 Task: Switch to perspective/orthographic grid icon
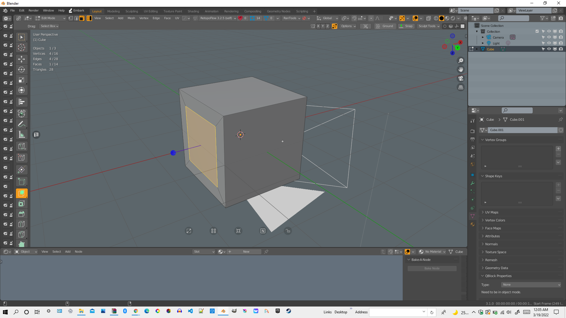[x=461, y=87]
